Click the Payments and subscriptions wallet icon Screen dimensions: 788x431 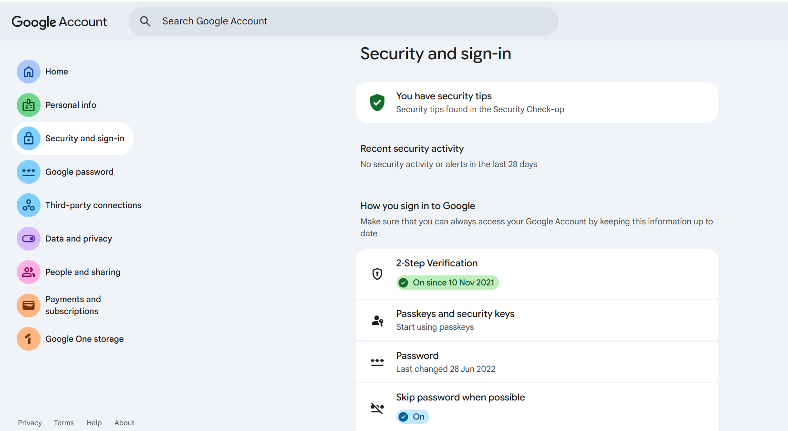pyautogui.click(x=28, y=305)
